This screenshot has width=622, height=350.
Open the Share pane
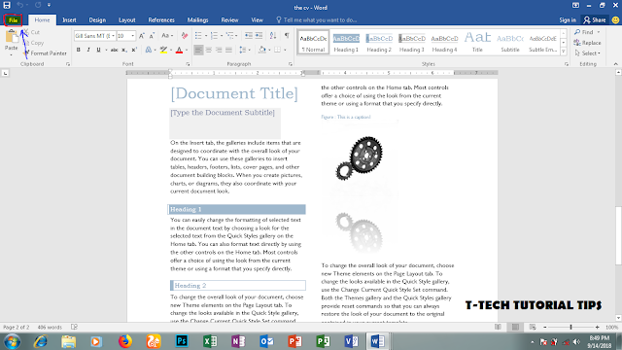pos(594,19)
